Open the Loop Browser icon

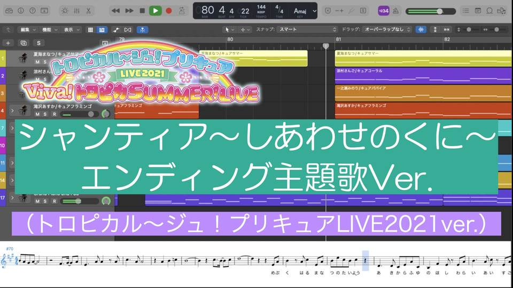(489, 11)
